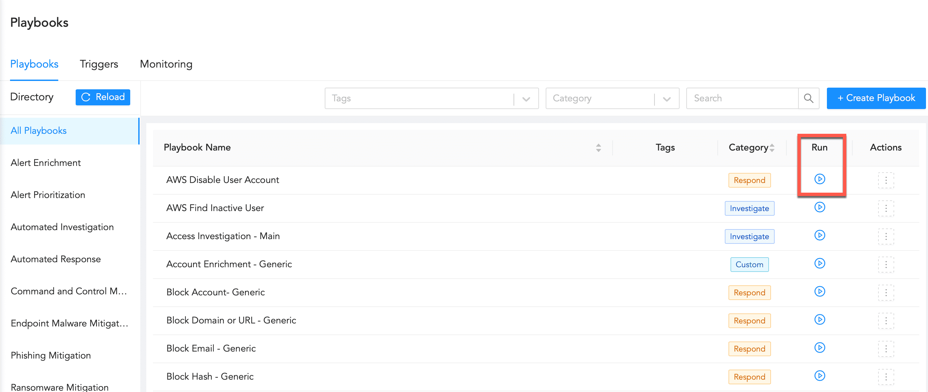Run the AWS Disable User Account playbook

click(820, 179)
